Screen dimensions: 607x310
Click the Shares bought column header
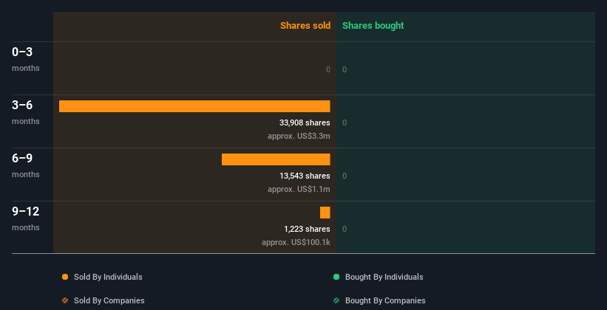click(x=373, y=26)
